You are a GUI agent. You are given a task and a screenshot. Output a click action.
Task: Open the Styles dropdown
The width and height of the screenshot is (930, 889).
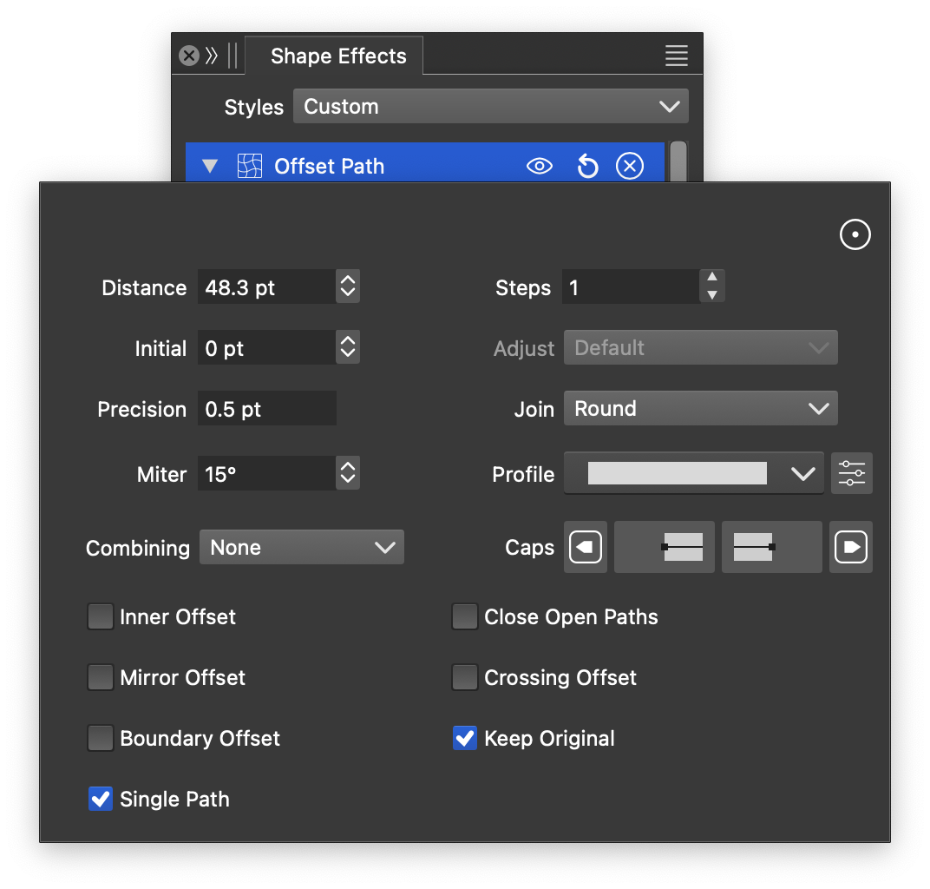490,107
